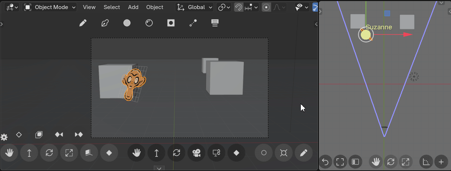Toggle the blue gizmo button in the header

[315, 7]
